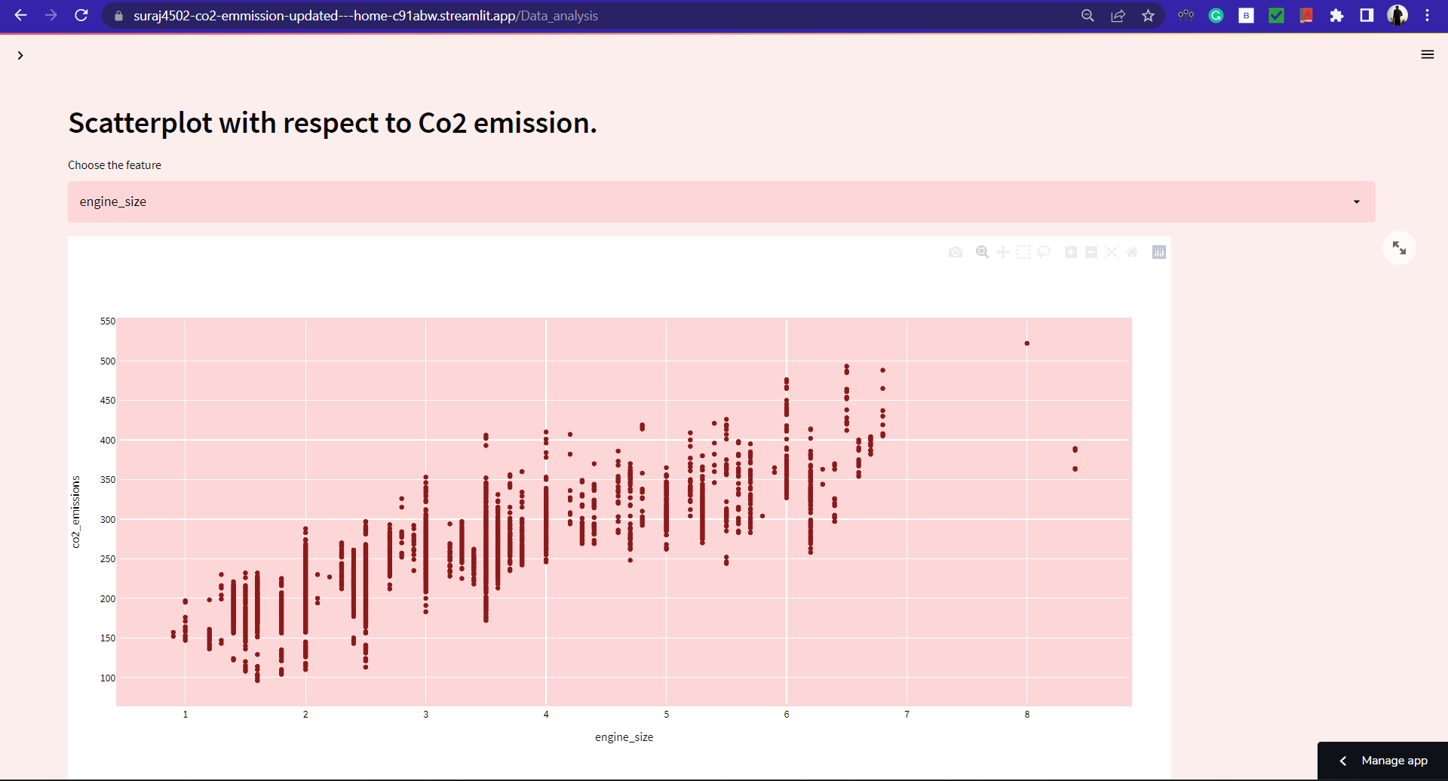This screenshot has width=1448, height=781.
Task: Zoom in on the plot with the plus icon
Action: (x=1070, y=252)
